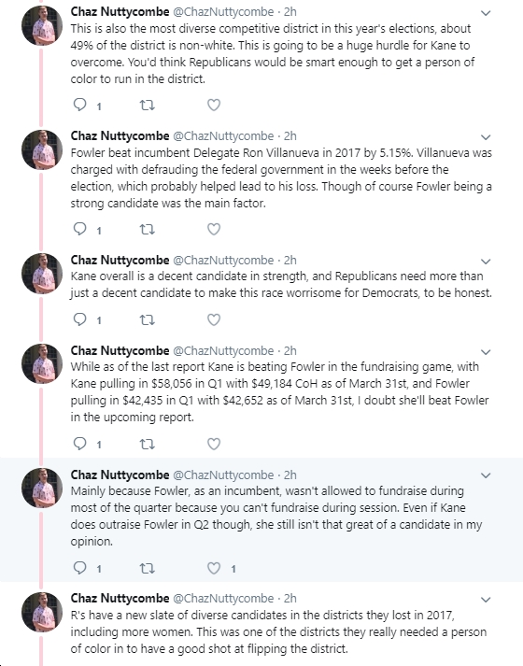Viewport: 523px width, 666px height.
Task: Reply to the tweet about most diverse district
Action: (79, 105)
